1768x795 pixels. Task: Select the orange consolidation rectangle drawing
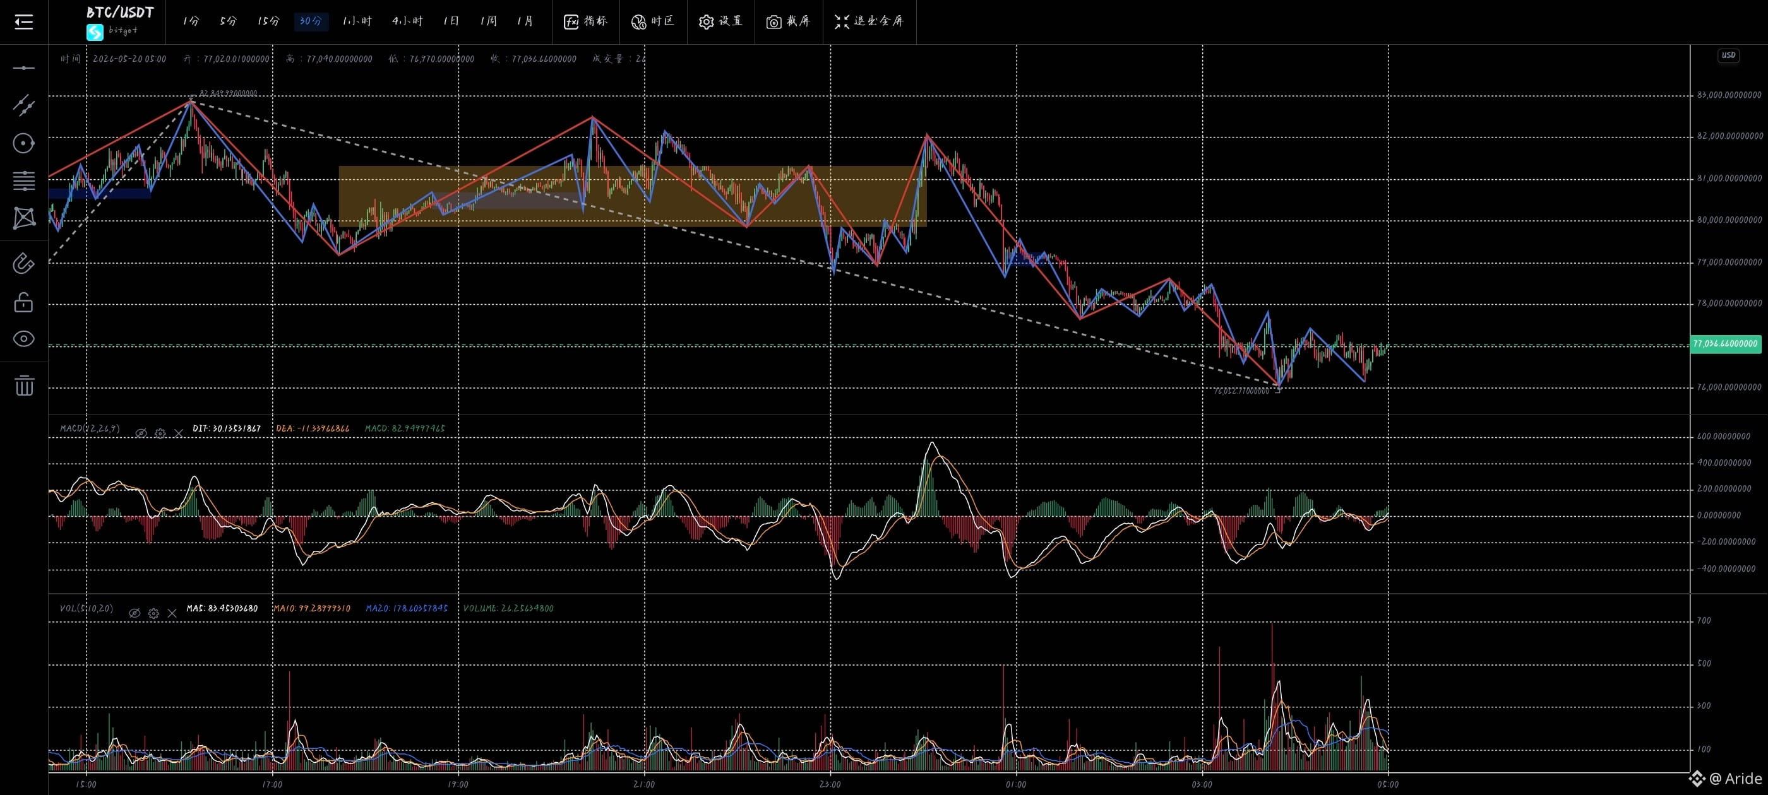632,196
